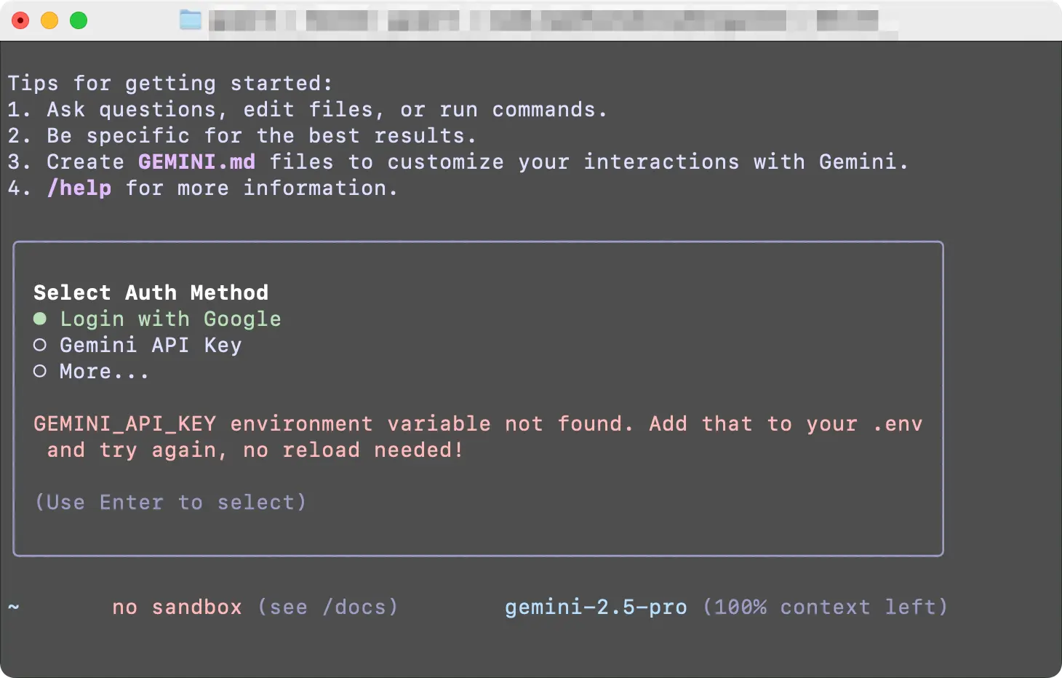Click the Select Auth Method heading

[x=151, y=292]
